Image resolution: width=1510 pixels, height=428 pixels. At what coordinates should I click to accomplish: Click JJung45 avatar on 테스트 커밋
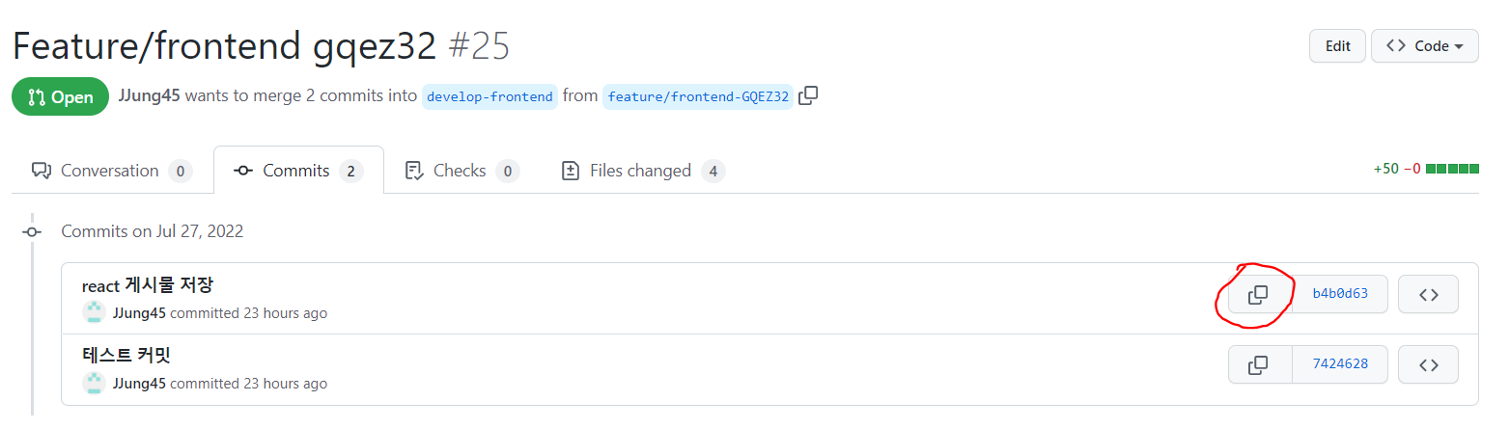point(94,384)
